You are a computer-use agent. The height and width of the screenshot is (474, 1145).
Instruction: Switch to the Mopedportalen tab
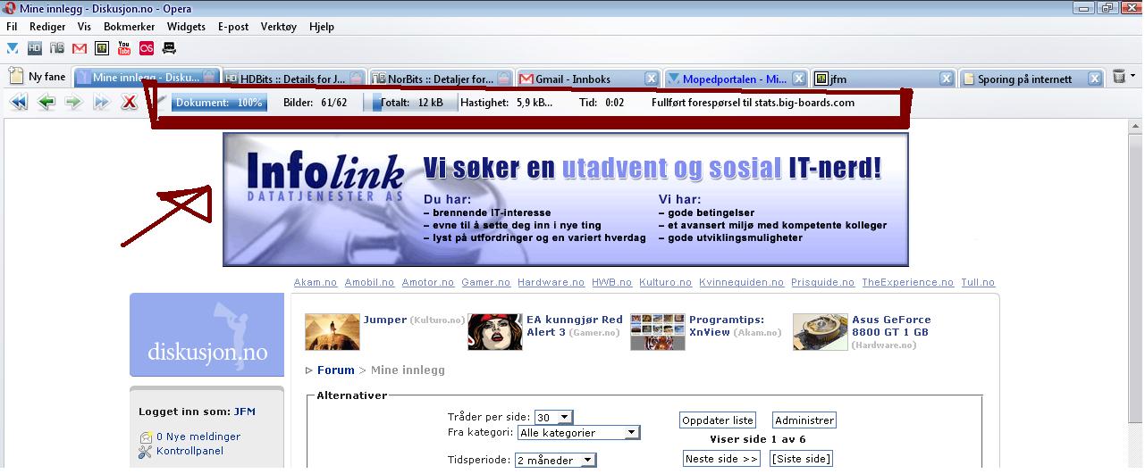click(736, 79)
